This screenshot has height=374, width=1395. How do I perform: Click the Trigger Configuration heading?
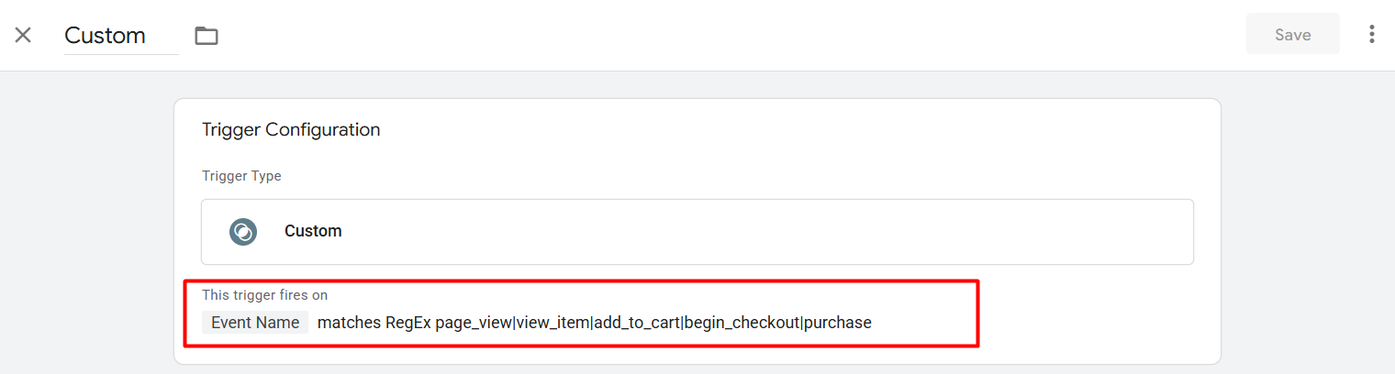291,130
